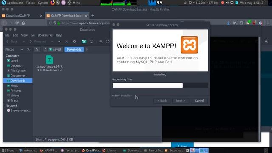Launch terminal from the top panel icon
The width and height of the screenshot is (272, 153).
point(58,3)
